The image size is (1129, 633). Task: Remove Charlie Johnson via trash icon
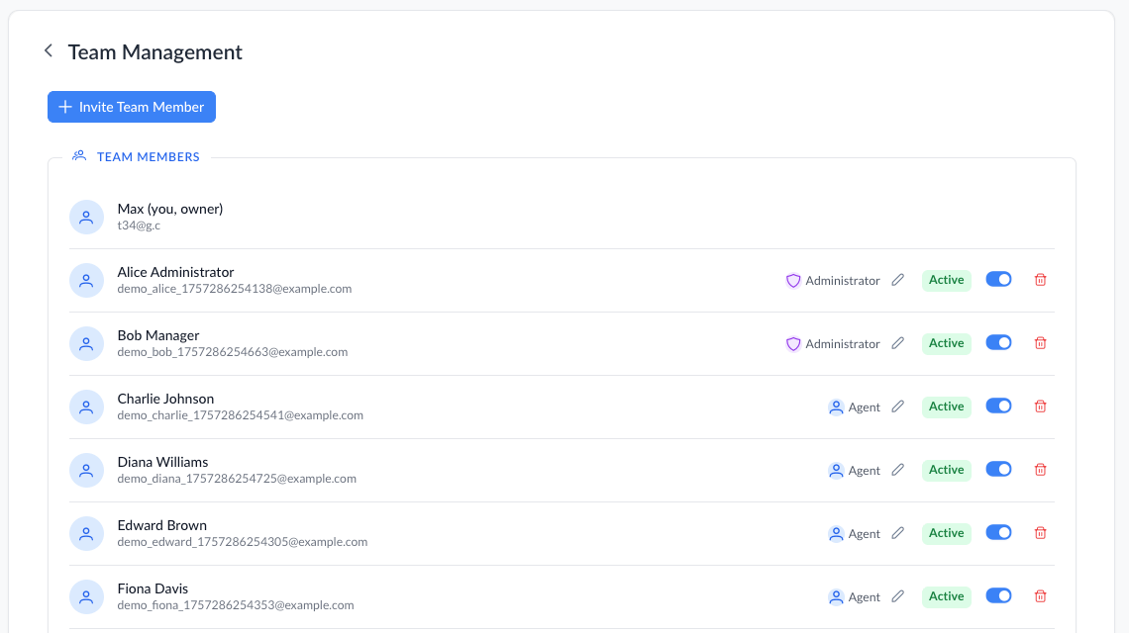coord(1040,407)
